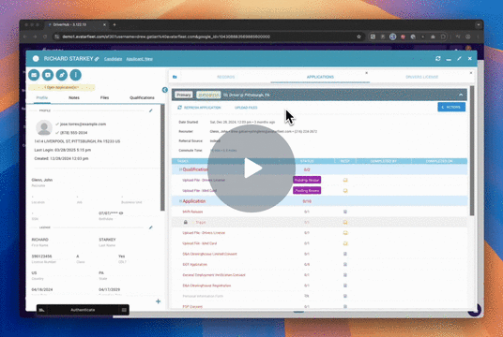Open the three-dot more options button
This screenshot has height=337, width=503.
click(76, 75)
